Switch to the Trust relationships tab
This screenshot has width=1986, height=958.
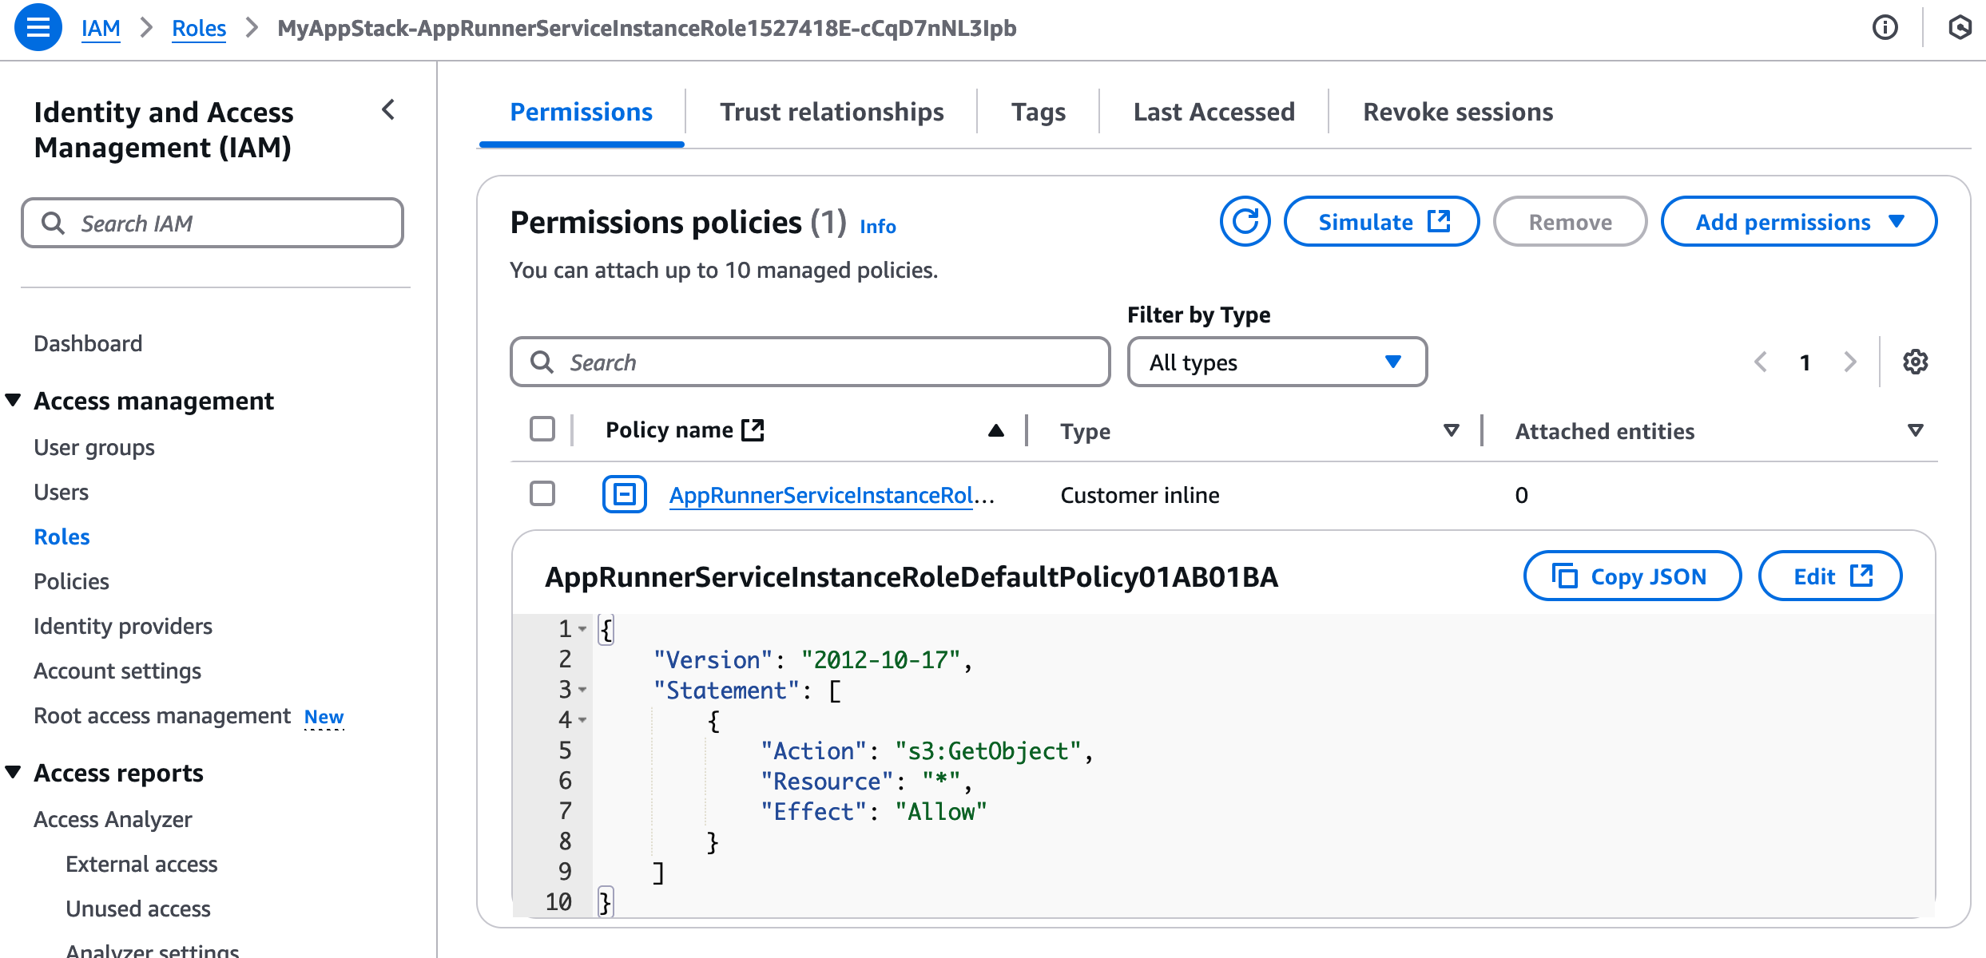(831, 112)
